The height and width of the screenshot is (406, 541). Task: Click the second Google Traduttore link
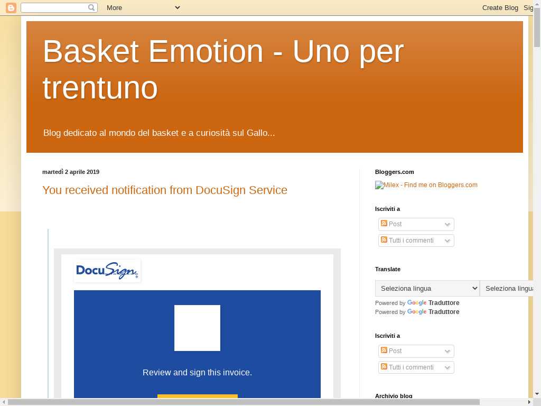433,312
